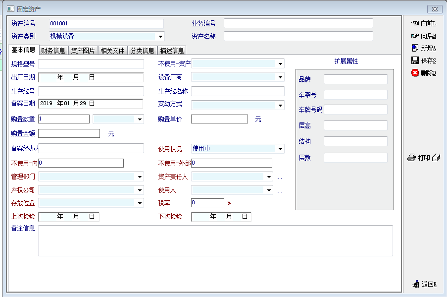Click the '..' browse button beside 资产责任人
Viewport: 447px width, 297px height.
(280, 177)
